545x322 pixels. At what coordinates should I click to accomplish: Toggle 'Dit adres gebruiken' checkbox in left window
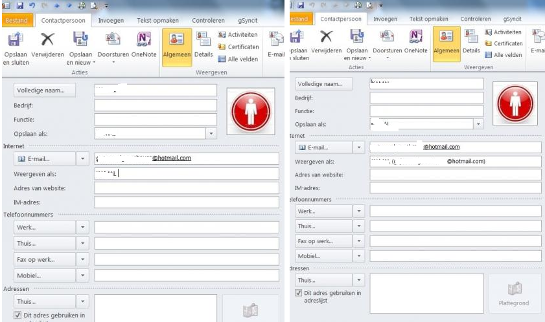17,315
